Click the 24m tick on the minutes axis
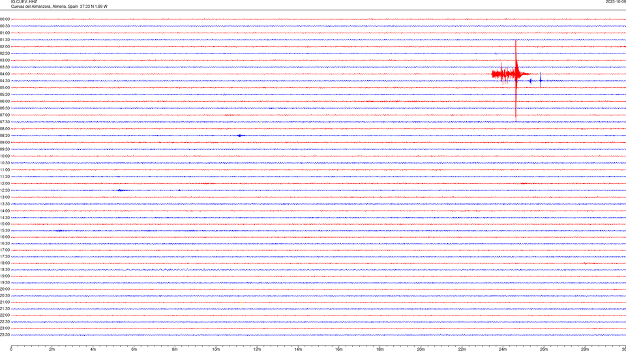The width and height of the screenshot is (626, 352). 503,349
